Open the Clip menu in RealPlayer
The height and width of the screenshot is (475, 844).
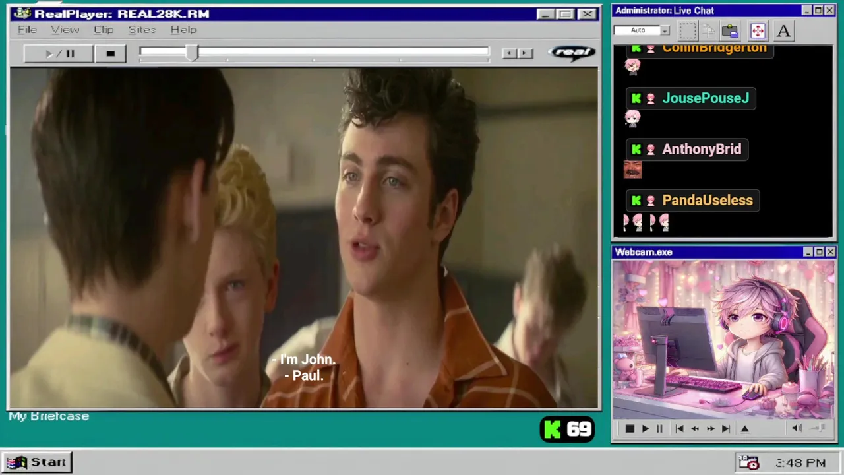pos(104,30)
